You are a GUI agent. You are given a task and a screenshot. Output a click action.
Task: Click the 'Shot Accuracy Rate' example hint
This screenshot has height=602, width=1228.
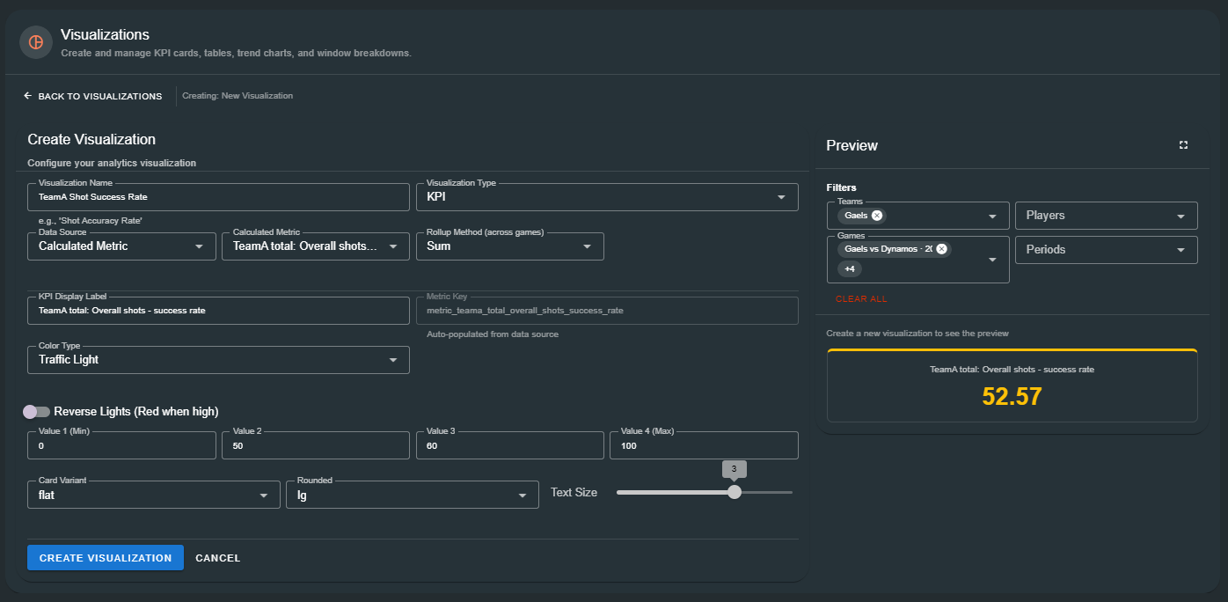(91, 221)
